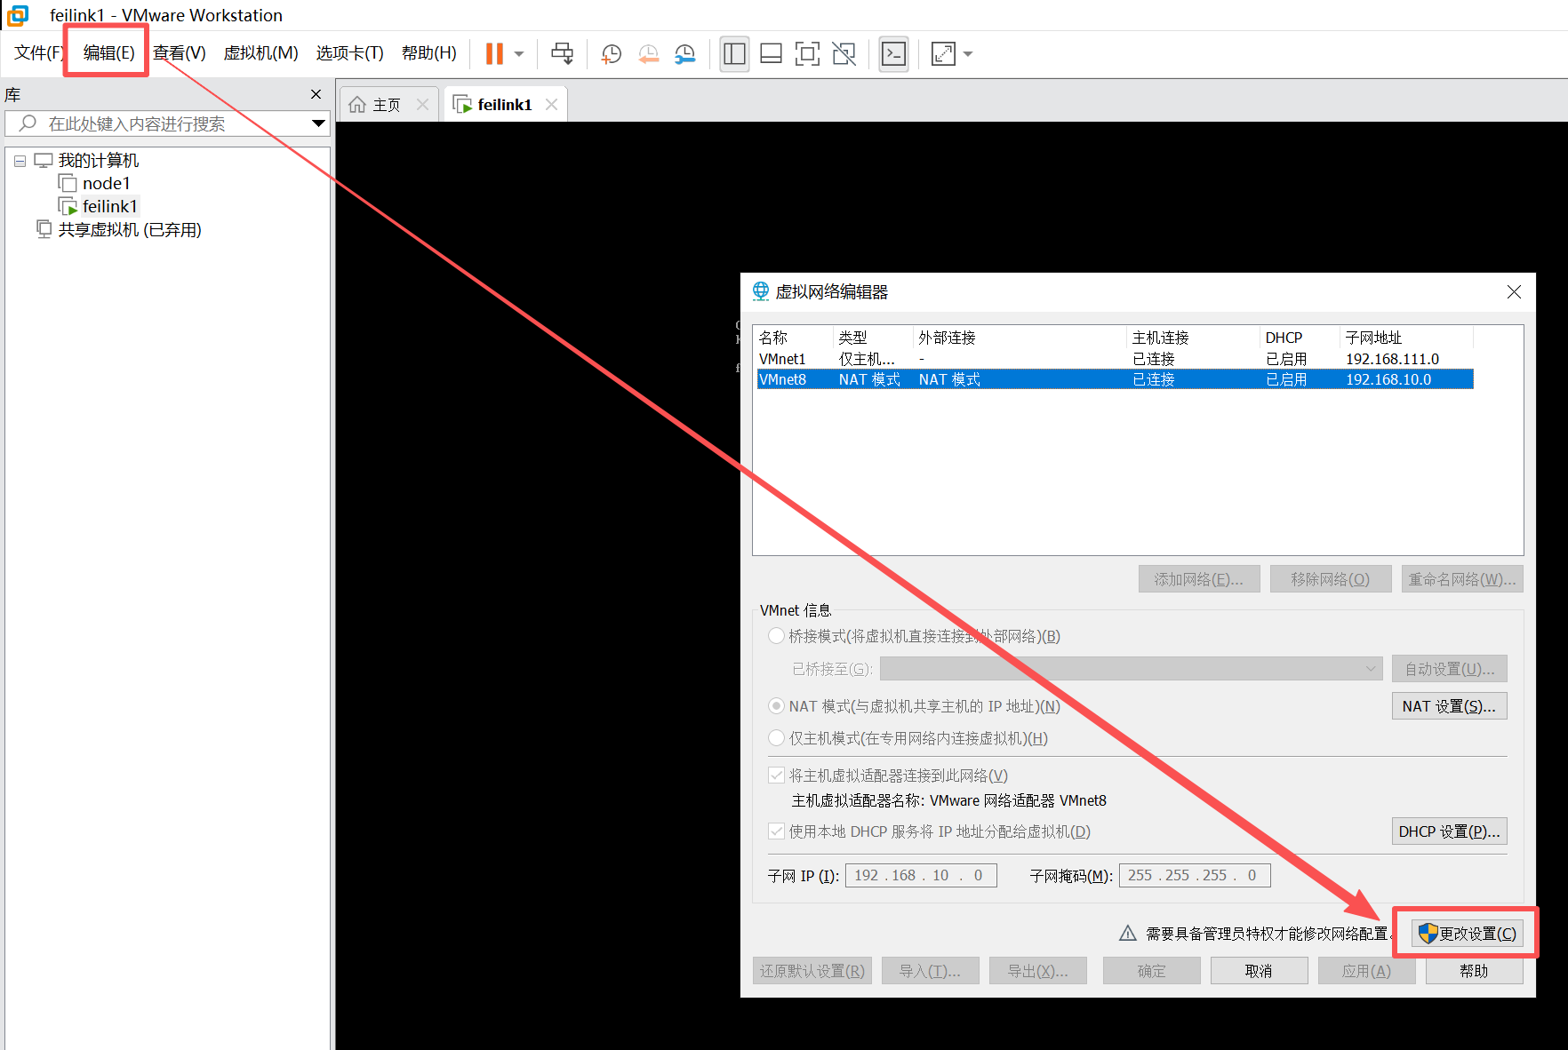
Task: Select the NAT 模式 radio button
Action: [776, 706]
